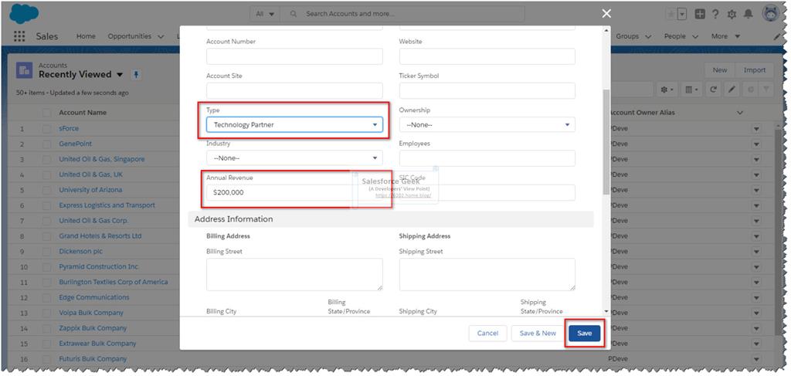Click the Ticker Symbol field
Viewport: 791px width, 376px height.
coord(487,91)
